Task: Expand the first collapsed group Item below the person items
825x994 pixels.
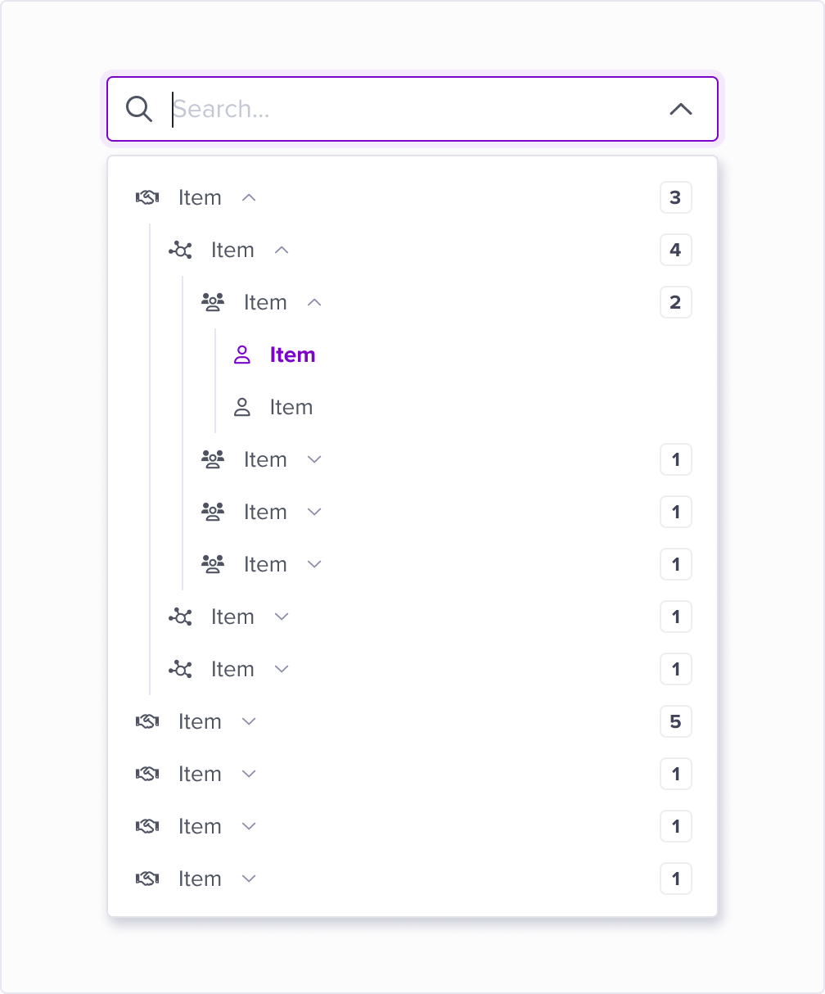Action: pyautogui.click(x=314, y=459)
